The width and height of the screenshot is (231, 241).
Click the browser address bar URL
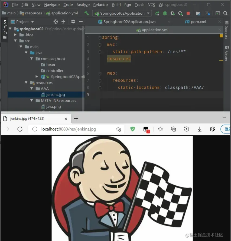click(x=69, y=129)
